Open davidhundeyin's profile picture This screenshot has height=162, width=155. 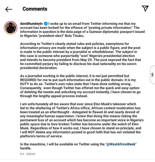click(x=10, y=28)
